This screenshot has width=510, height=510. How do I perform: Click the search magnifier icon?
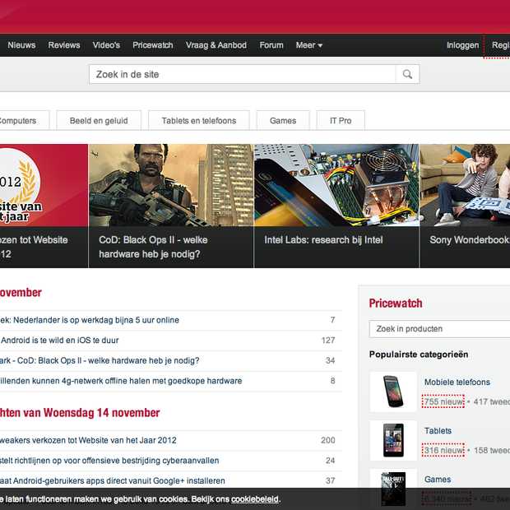point(407,75)
